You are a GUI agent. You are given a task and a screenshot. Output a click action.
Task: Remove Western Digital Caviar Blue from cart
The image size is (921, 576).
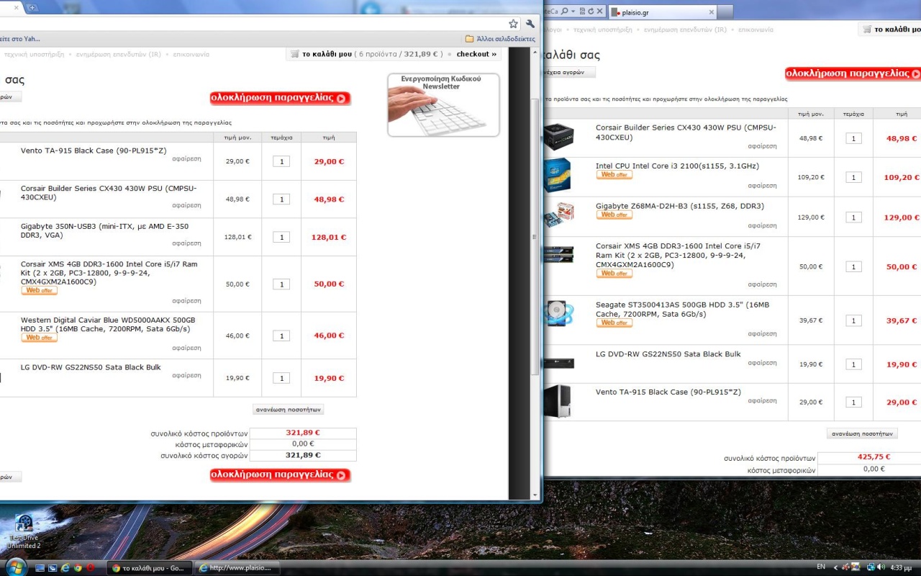click(x=186, y=348)
